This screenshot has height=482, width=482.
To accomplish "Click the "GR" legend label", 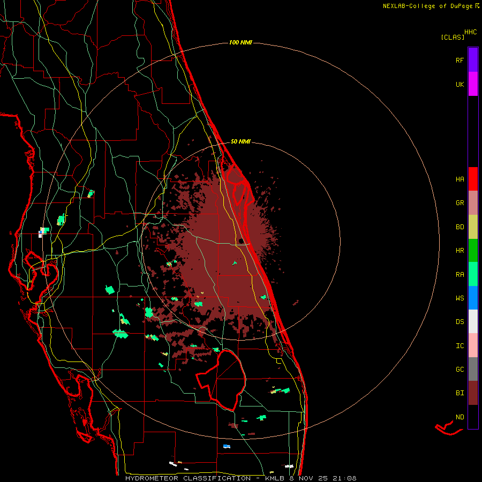I will tap(460, 203).
